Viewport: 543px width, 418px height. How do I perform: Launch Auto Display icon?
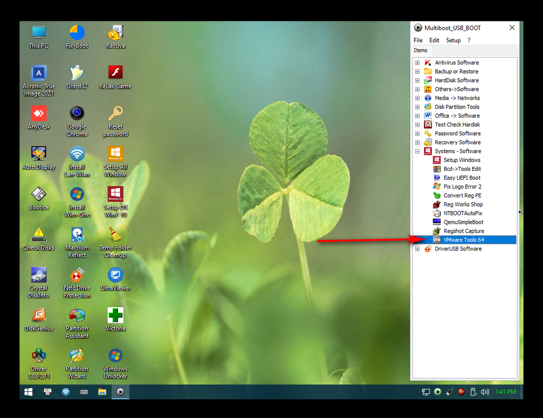(39, 158)
